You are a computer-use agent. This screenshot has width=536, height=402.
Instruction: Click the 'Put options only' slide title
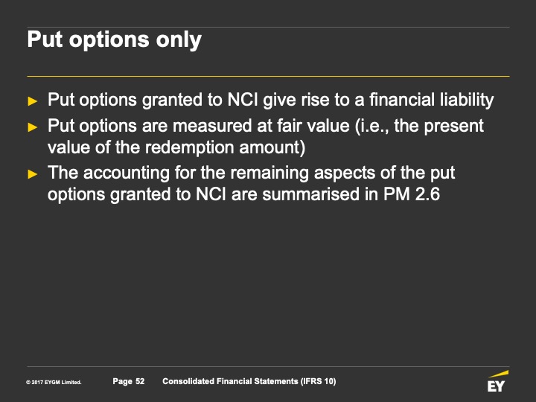pyautogui.click(x=114, y=39)
